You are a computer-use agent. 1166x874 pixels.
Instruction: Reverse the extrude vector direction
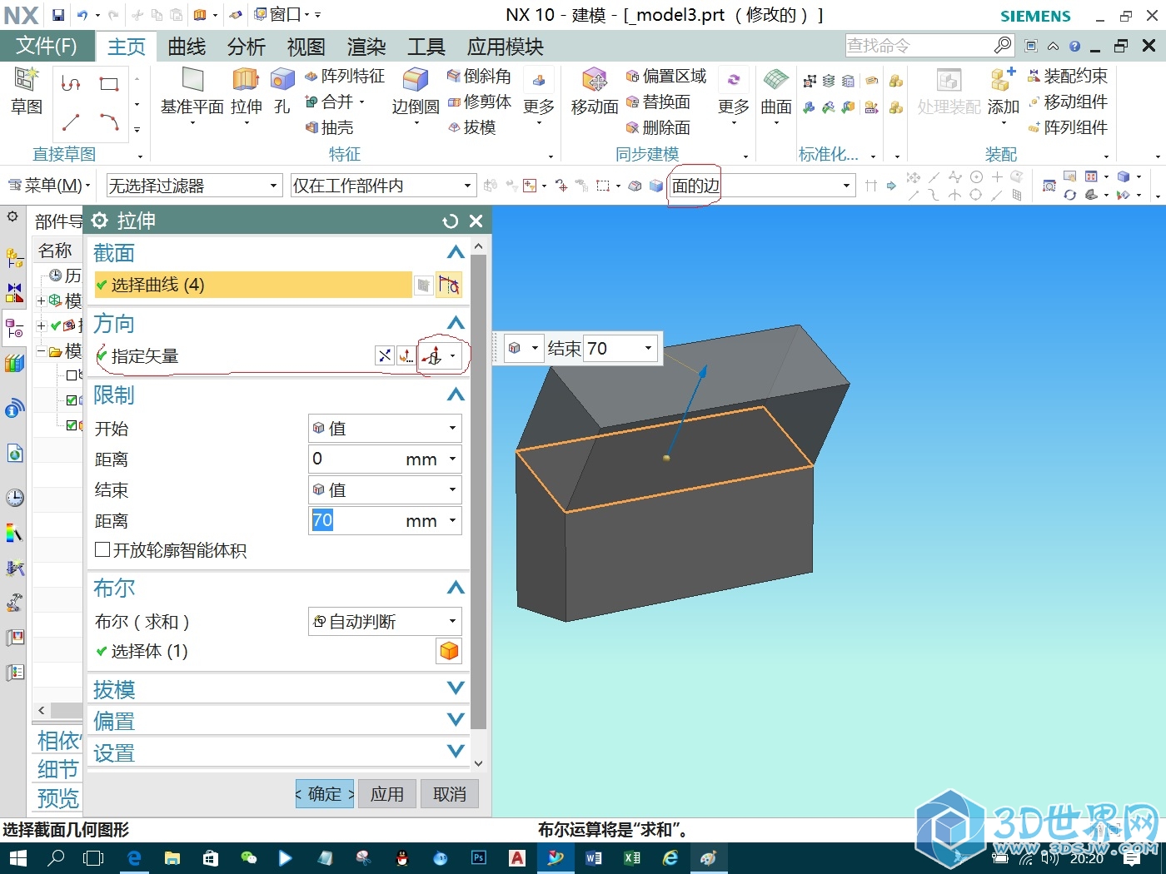point(384,355)
